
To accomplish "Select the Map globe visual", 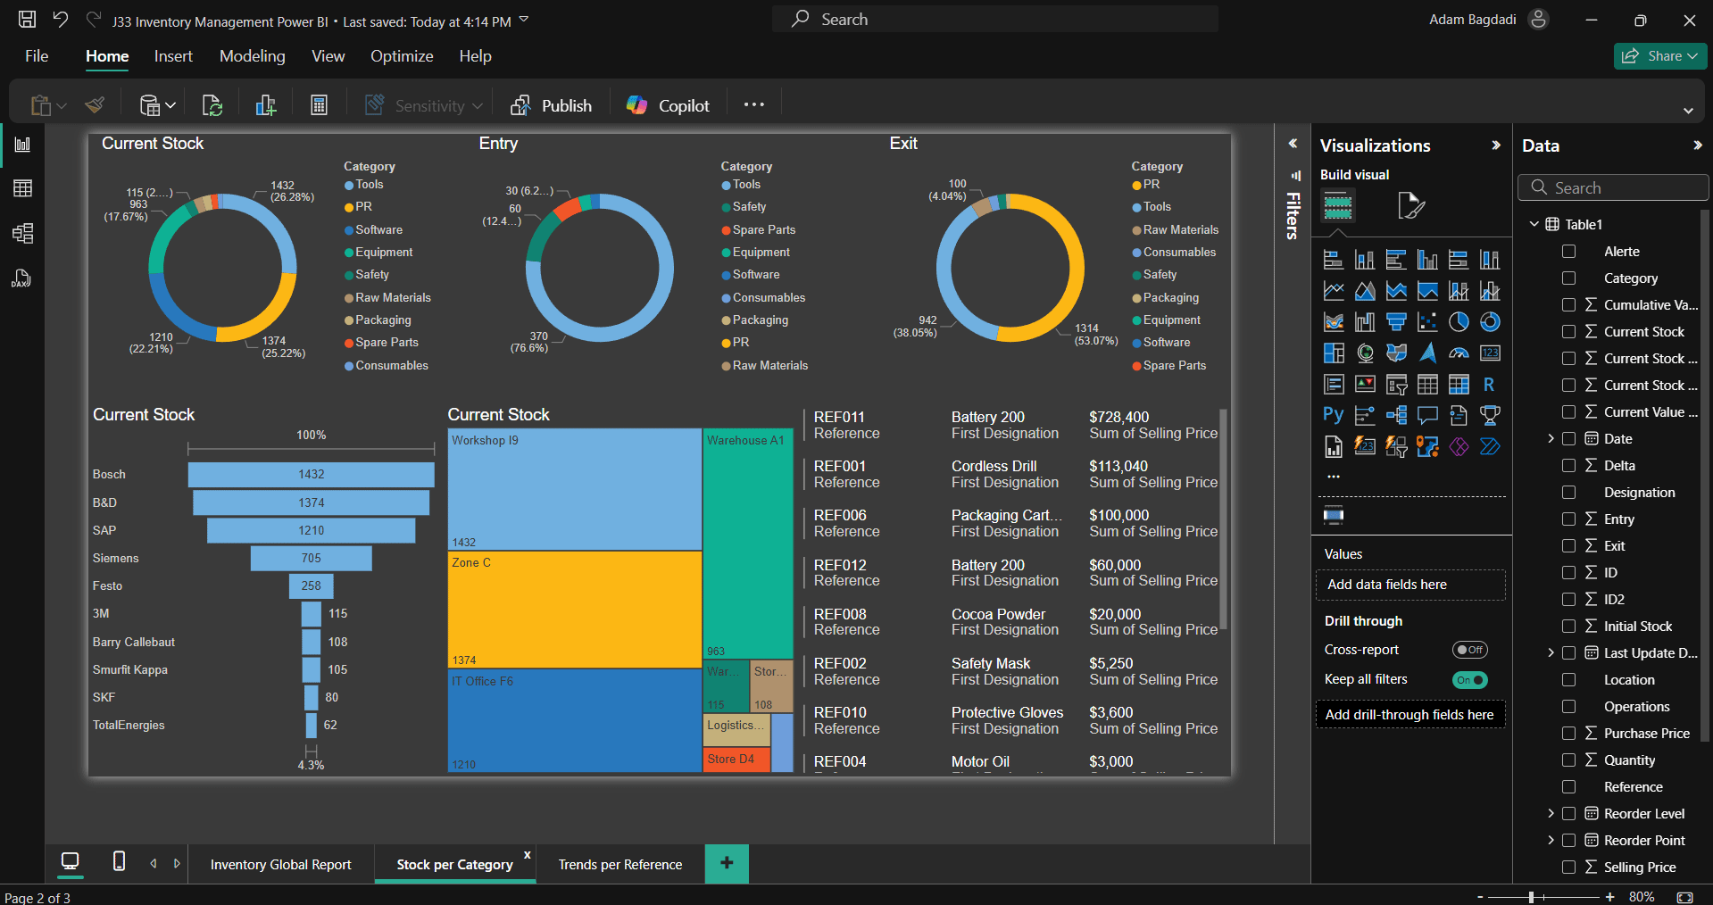I will pos(1365,353).
